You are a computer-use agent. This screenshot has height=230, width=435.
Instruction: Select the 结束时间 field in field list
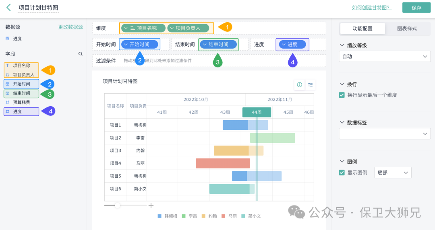click(21, 93)
